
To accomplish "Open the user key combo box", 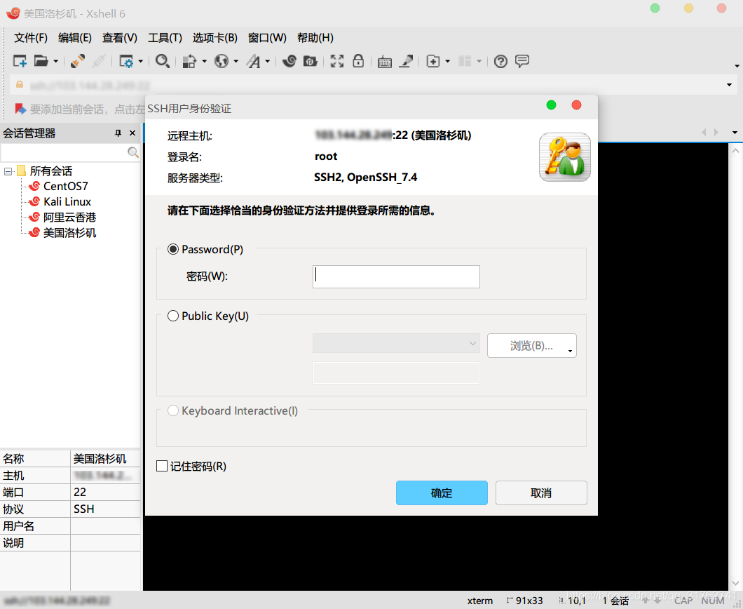I will (x=396, y=343).
